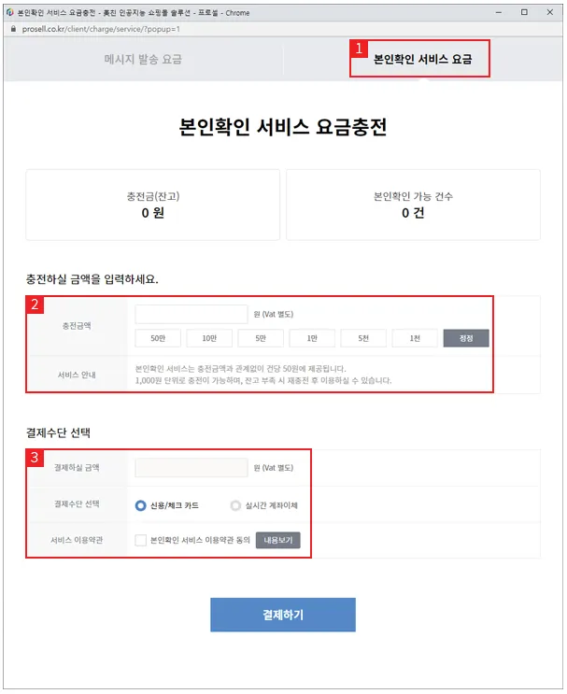This screenshot has width=567, height=694.
Task: Click the 결제하실 금액 field
Action: click(x=191, y=467)
